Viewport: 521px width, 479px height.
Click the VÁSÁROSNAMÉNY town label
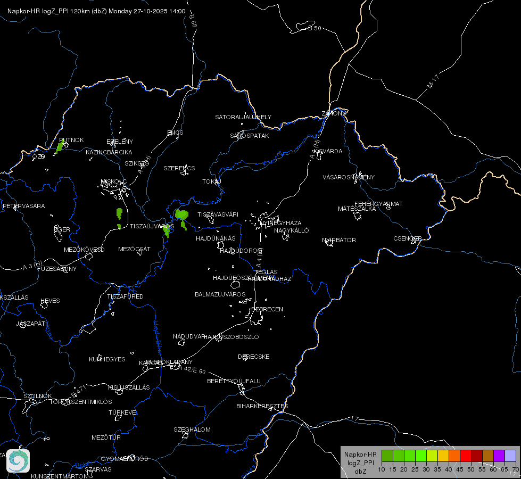349,177
